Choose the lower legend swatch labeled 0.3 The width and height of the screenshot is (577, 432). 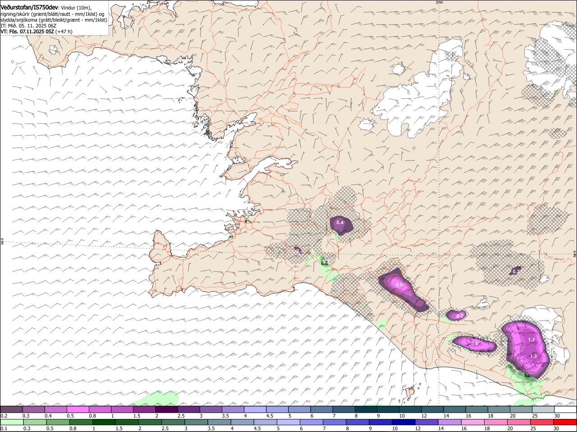coord(35,422)
